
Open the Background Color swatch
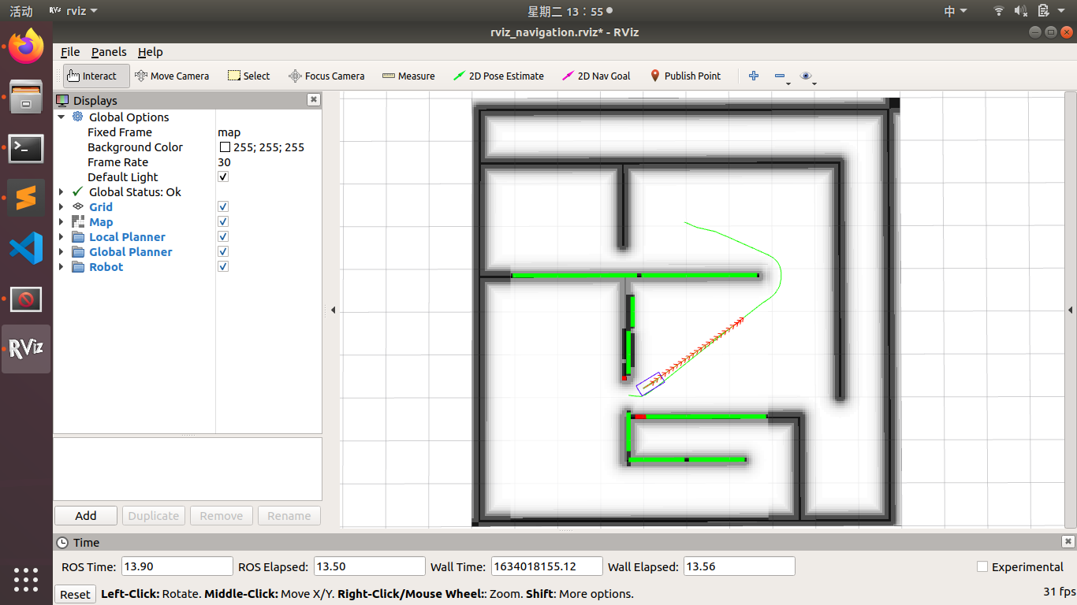click(223, 147)
